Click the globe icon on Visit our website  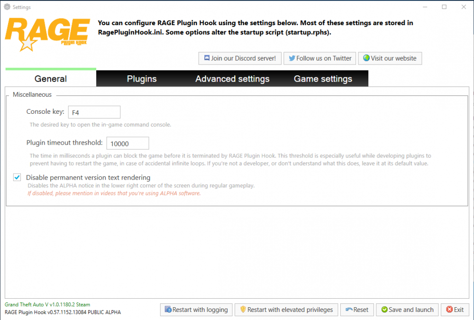tap(366, 58)
